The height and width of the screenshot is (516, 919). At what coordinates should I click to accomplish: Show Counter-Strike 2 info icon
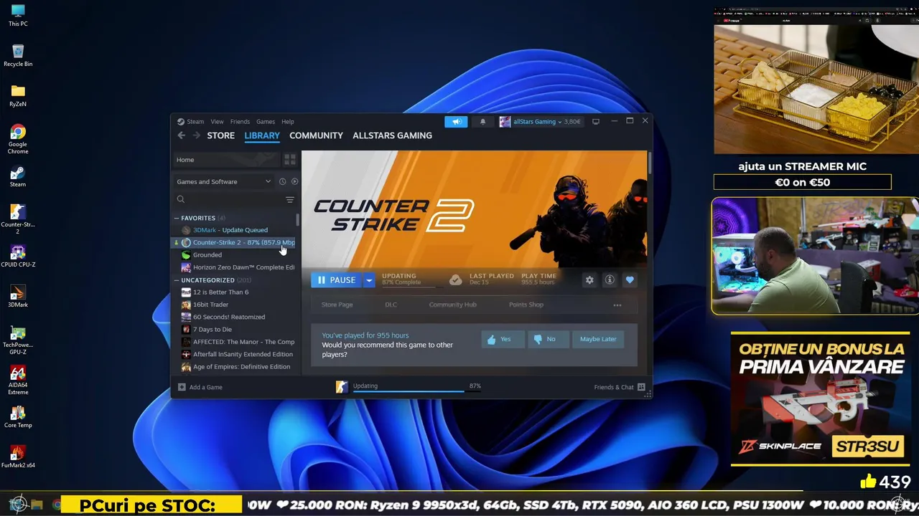610,280
